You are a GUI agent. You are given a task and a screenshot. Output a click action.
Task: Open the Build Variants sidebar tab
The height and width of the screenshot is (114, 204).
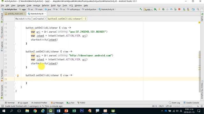tap(2, 92)
